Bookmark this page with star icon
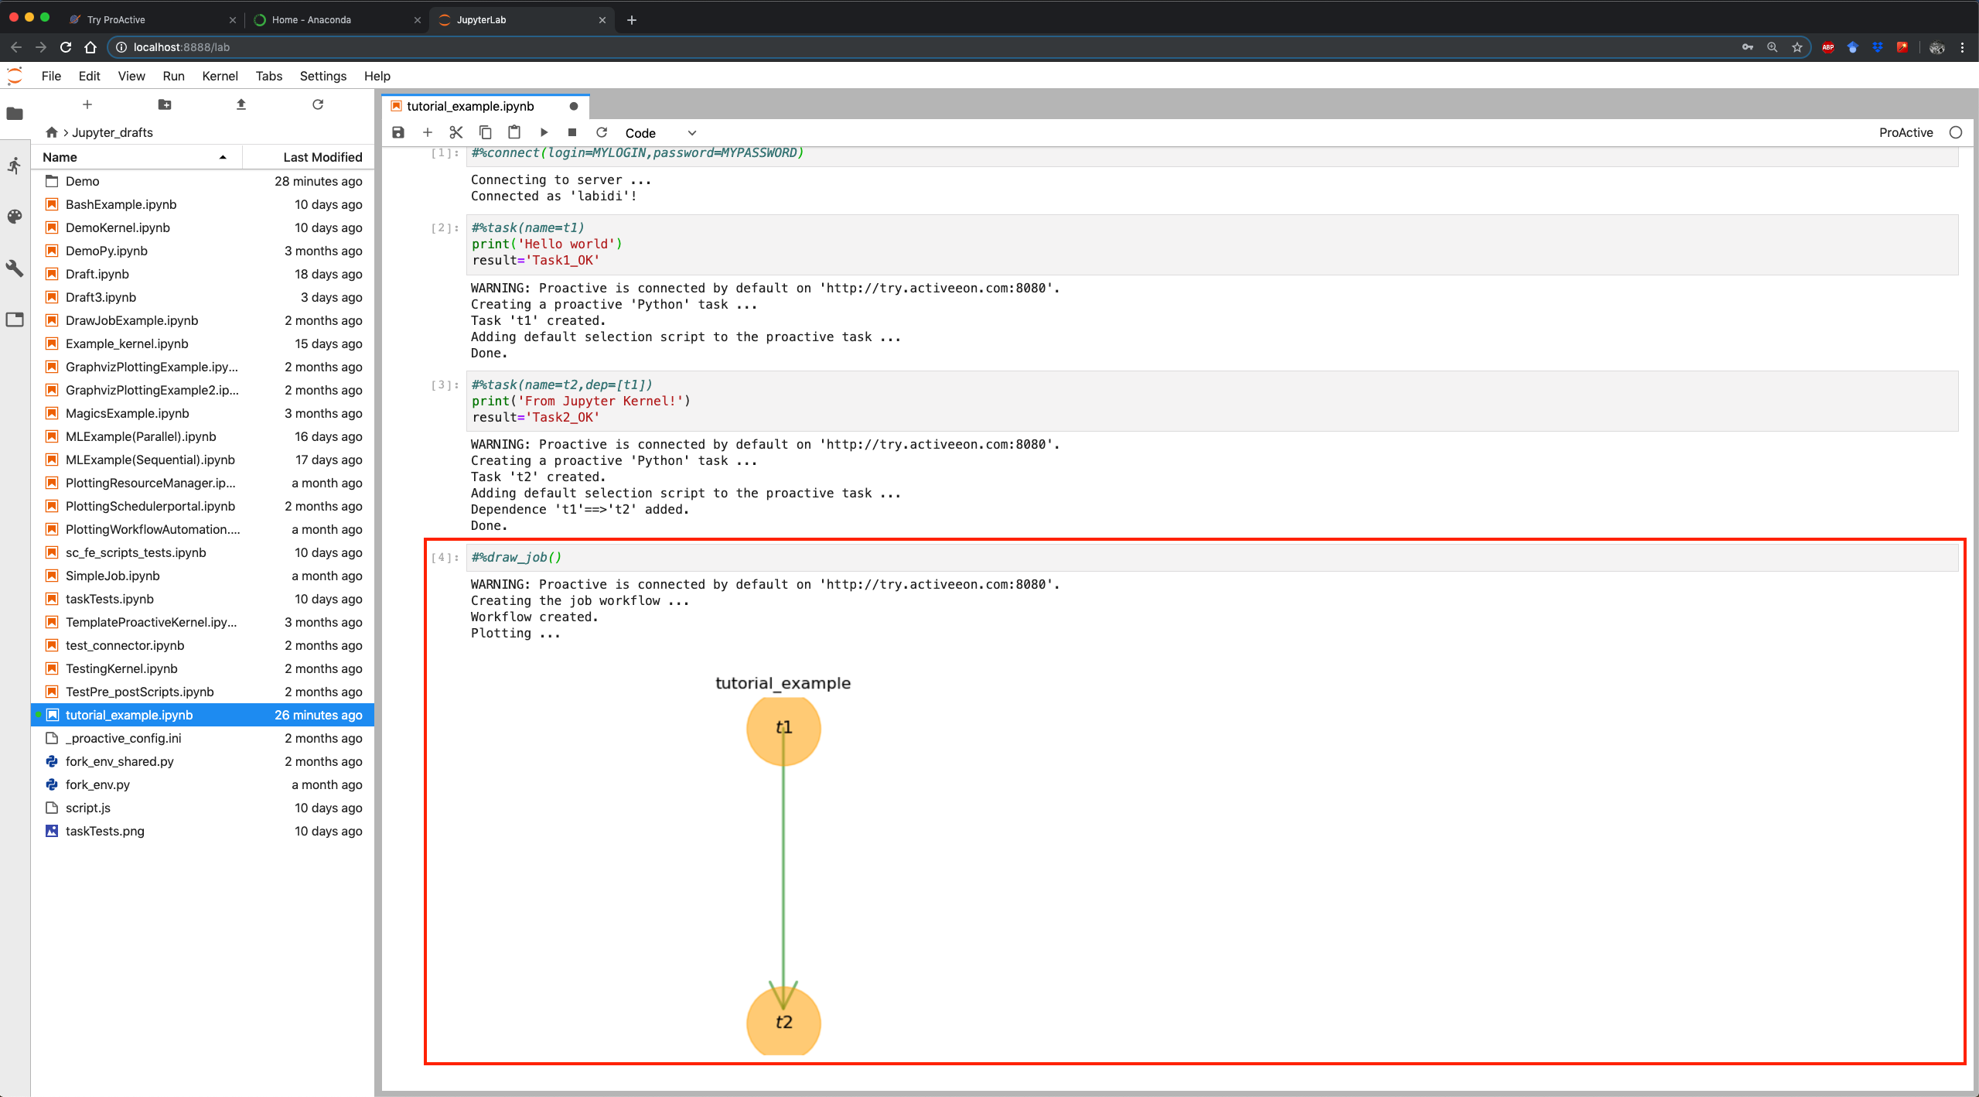This screenshot has width=1979, height=1097. point(1797,47)
